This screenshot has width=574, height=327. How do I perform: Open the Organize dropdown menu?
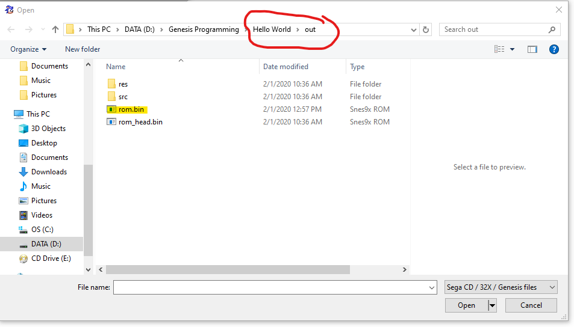[x=28, y=49]
